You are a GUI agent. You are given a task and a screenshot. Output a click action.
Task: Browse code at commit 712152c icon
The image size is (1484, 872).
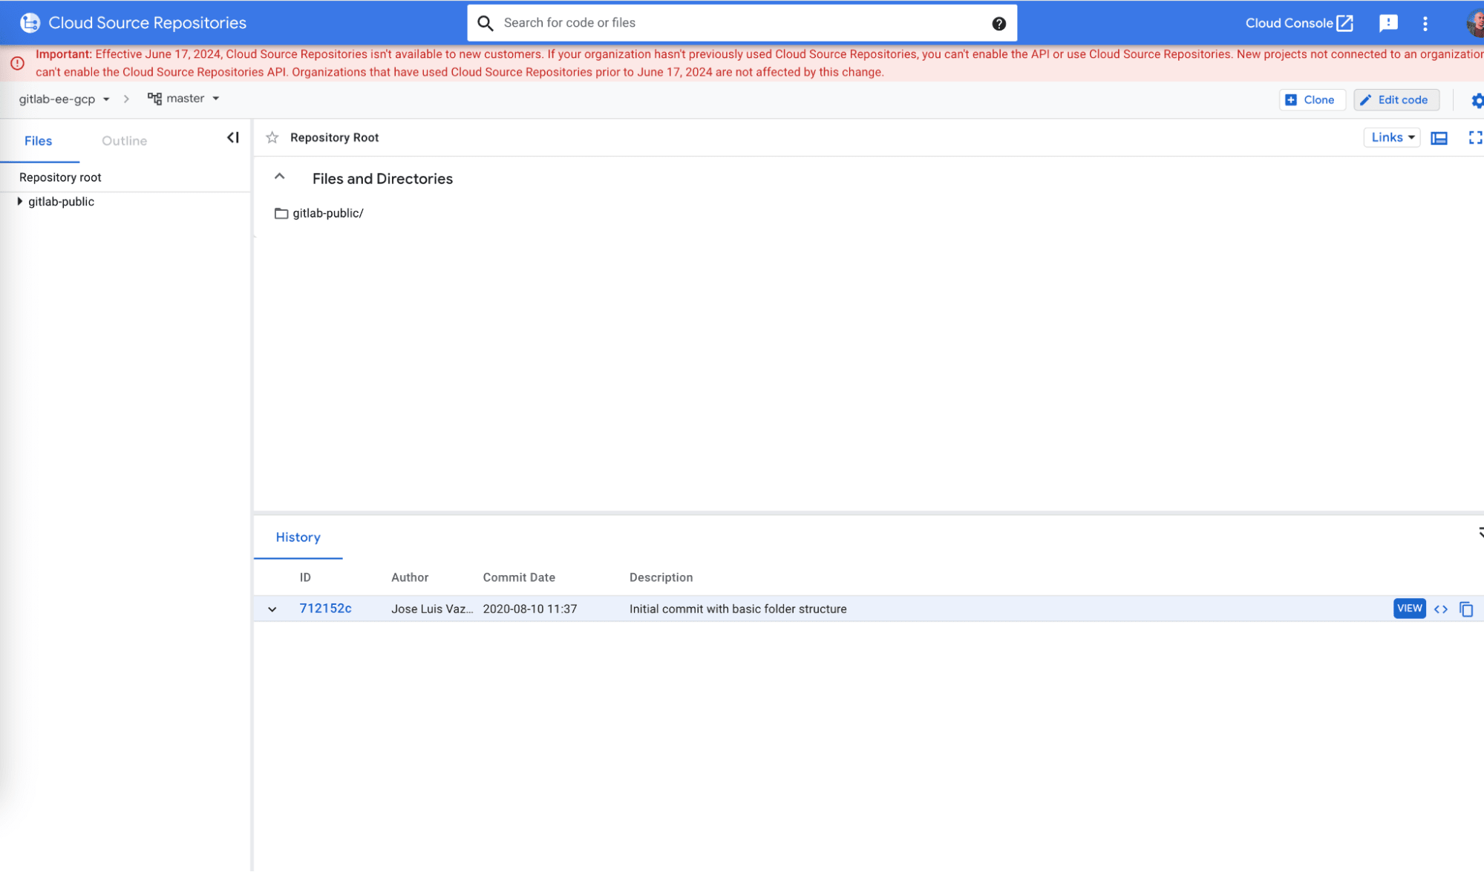tap(1441, 609)
